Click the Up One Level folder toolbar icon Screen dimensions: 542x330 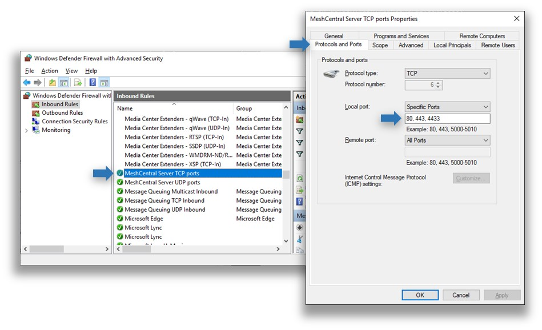(52, 83)
